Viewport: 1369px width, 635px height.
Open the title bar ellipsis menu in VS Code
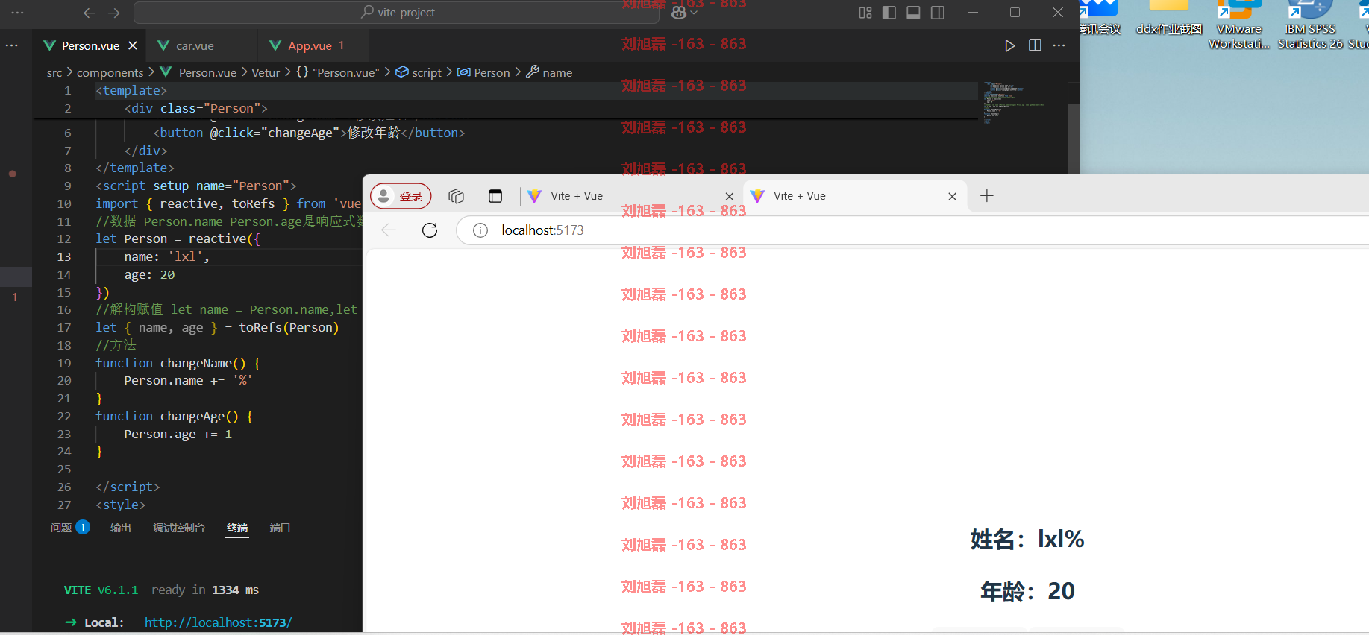point(18,13)
